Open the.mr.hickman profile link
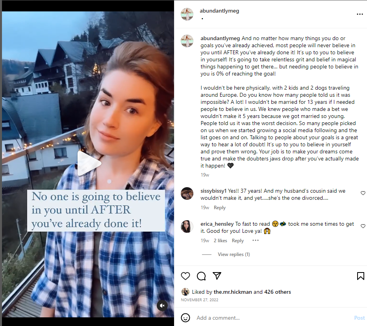Viewport: 367px width, 326px height. (x=233, y=292)
